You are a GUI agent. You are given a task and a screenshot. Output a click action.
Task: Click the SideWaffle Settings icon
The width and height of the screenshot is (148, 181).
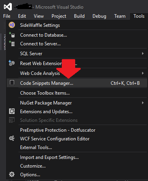coord(12,25)
